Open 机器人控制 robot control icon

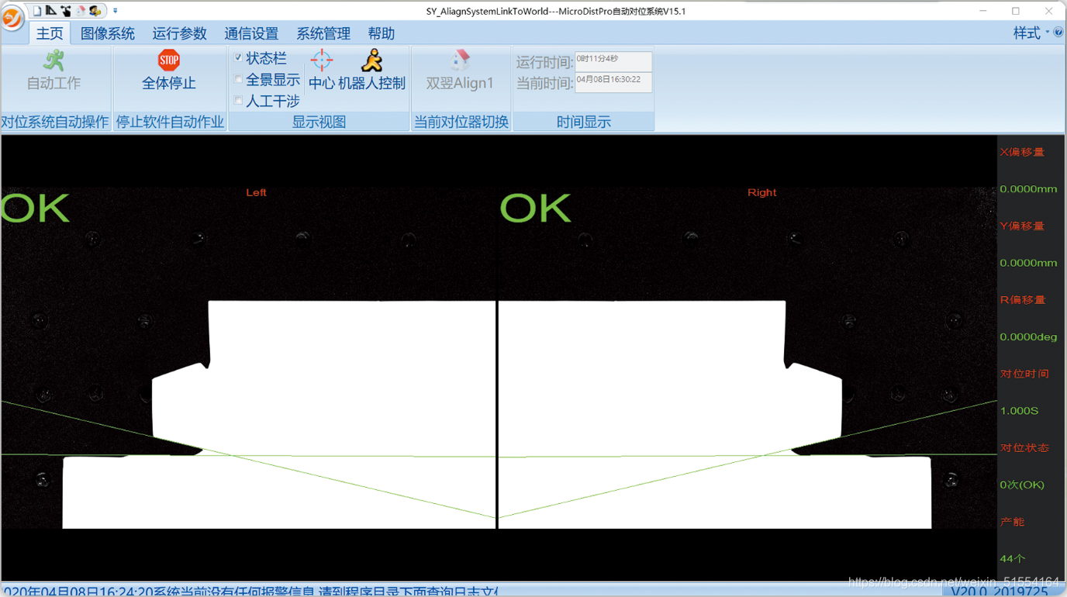tap(372, 60)
